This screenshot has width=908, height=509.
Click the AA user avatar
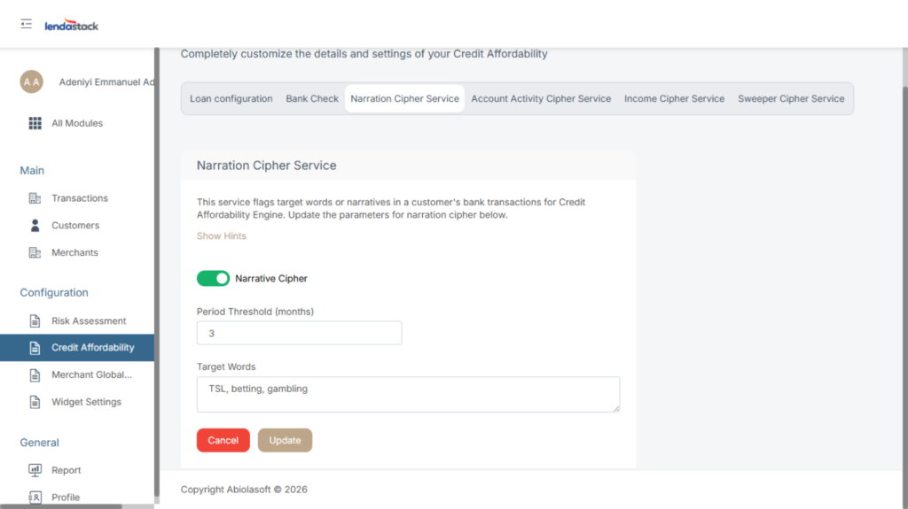[x=31, y=82]
